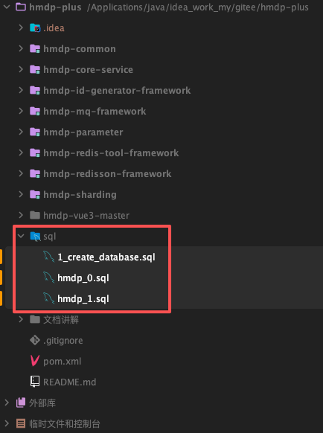Select the hmdp-vue3-master folder
Image resolution: width=323 pixels, height=433 pixels.
[86, 216]
